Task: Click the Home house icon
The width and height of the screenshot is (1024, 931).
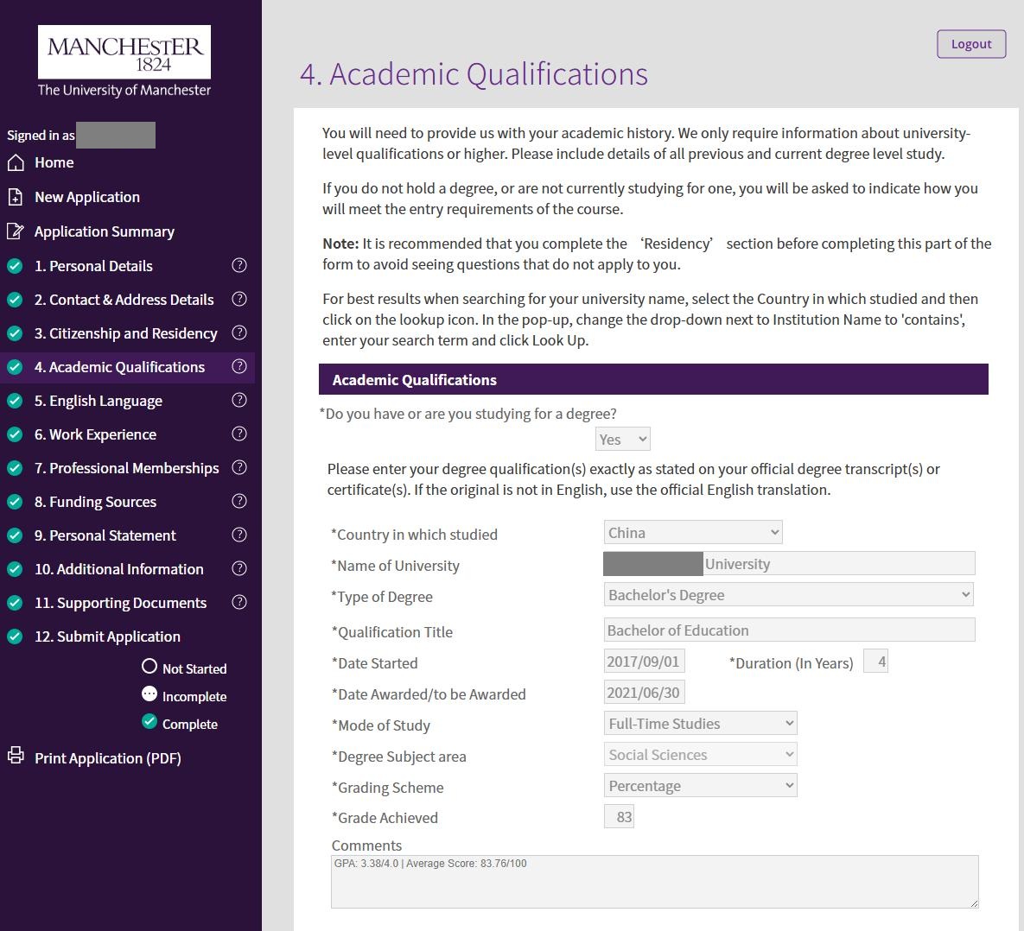Action: (x=16, y=162)
